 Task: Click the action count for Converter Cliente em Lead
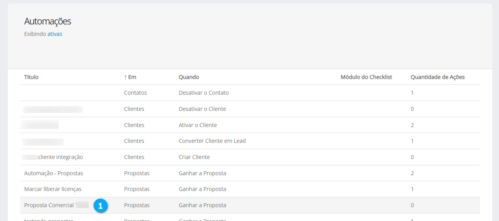click(x=412, y=141)
